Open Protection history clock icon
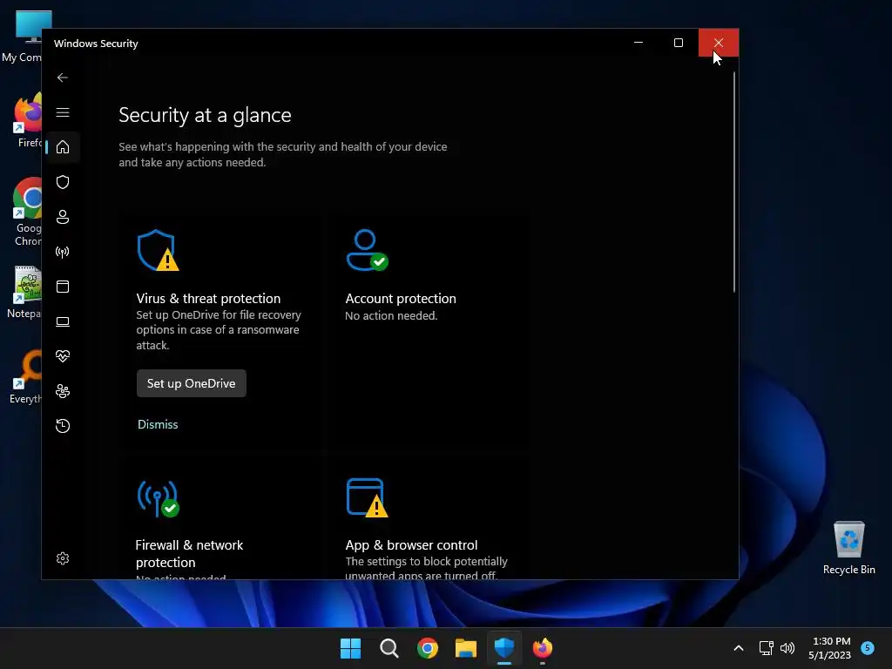The height and width of the screenshot is (669, 892). click(x=63, y=426)
